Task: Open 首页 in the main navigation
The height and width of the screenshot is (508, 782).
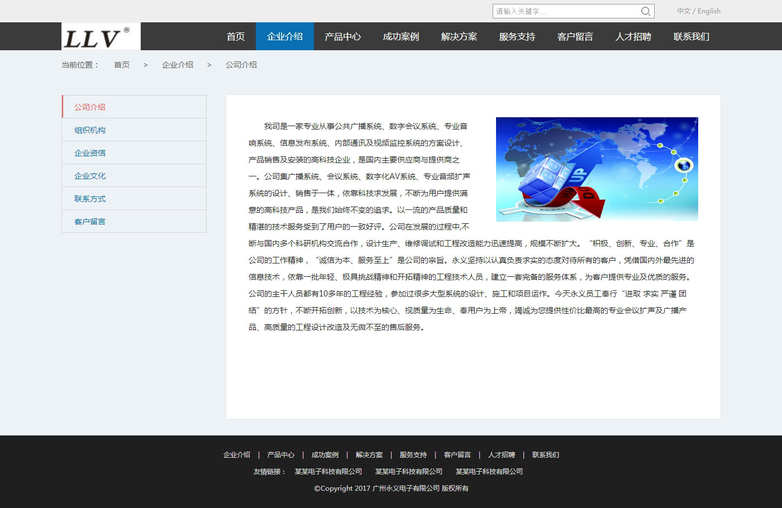Action: (235, 37)
